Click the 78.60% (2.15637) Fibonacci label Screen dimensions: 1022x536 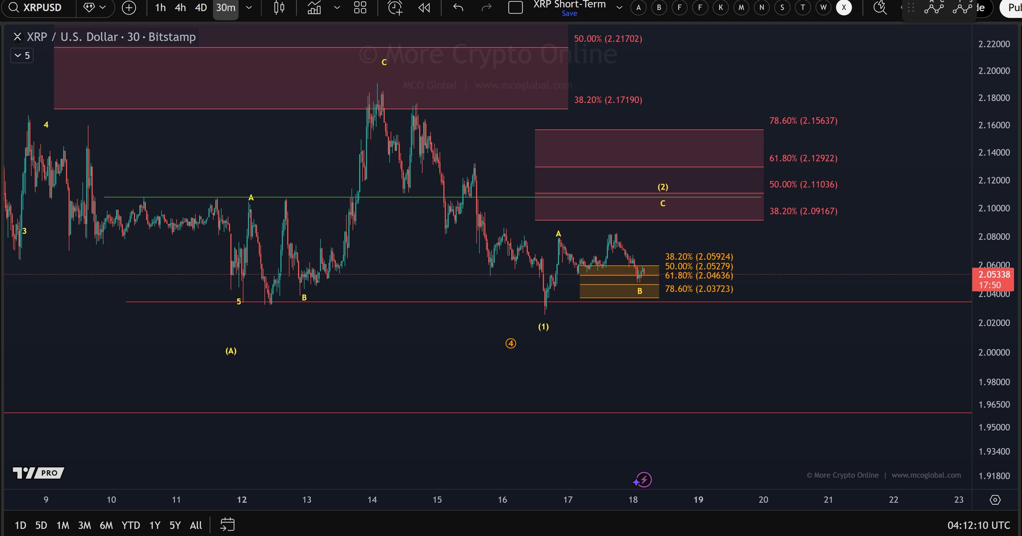click(803, 121)
